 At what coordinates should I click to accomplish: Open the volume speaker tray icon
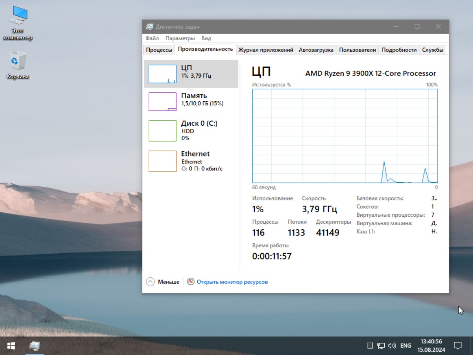[392, 346]
